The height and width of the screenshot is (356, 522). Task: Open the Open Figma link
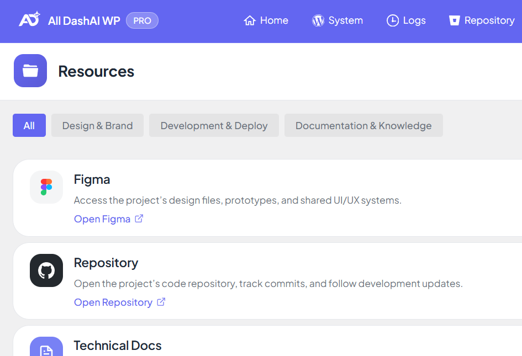pyautogui.click(x=102, y=219)
